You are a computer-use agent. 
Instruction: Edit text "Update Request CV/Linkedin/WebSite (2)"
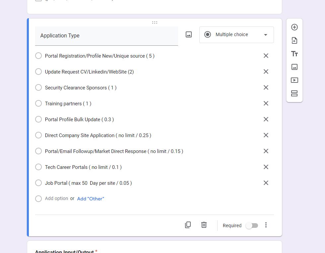(x=89, y=72)
